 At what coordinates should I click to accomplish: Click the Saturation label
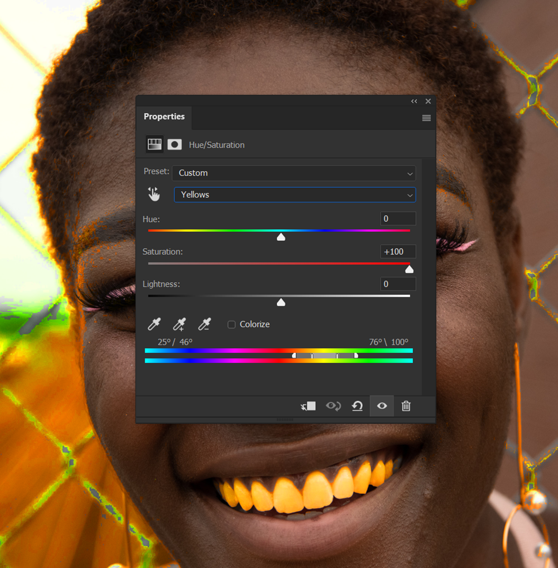point(162,251)
